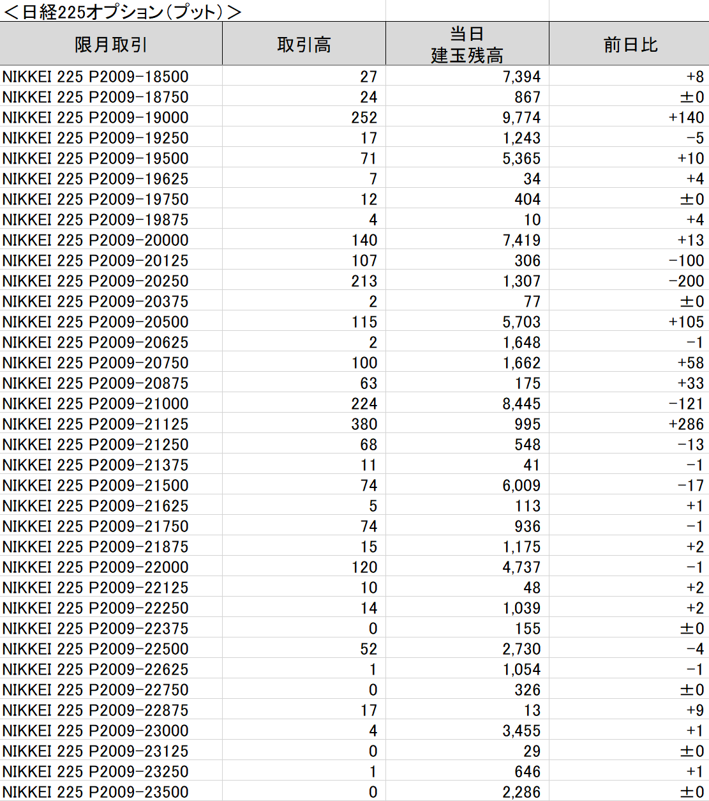This screenshot has height=801, width=709.
Task: Select row NIKKEI 225 P2009-21250
Action: tap(354, 444)
